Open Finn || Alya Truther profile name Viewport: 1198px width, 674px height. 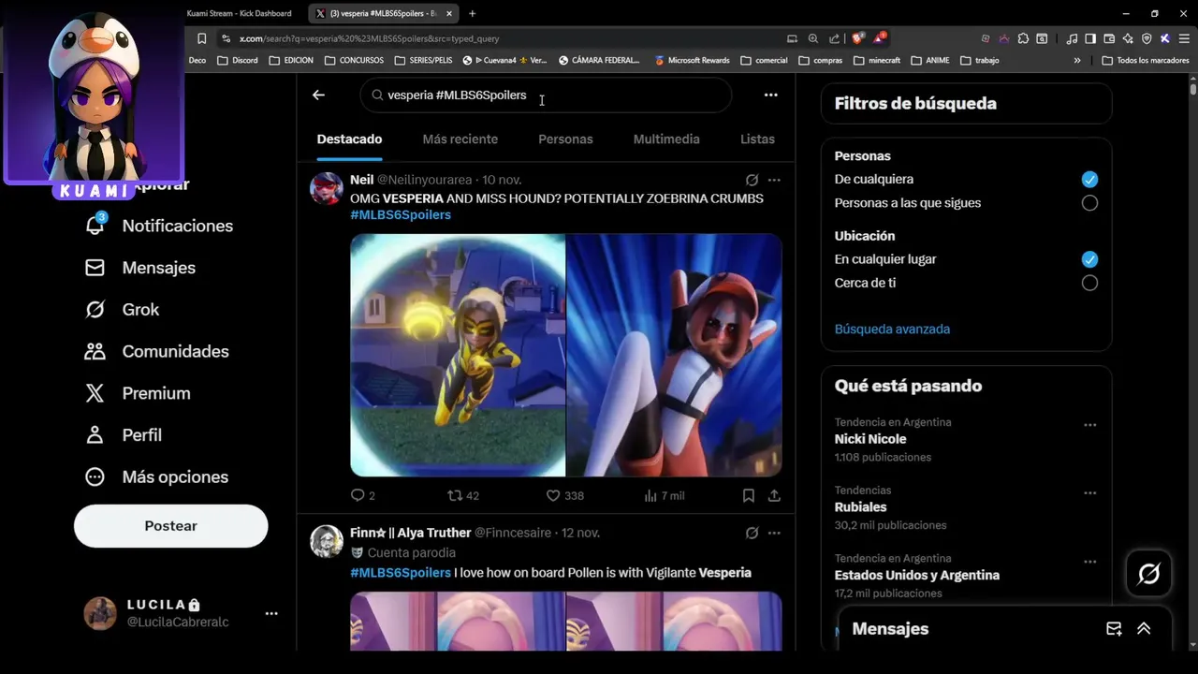coord(410,533)
